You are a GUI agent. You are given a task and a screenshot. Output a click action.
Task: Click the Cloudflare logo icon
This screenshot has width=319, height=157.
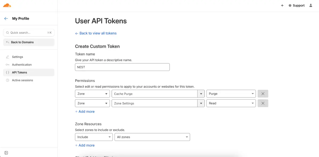tap(7, 5)
